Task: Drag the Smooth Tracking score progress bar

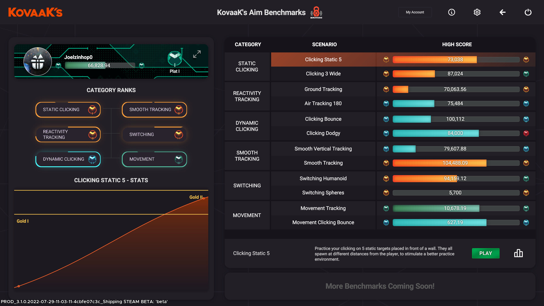Action: [455, 163]
